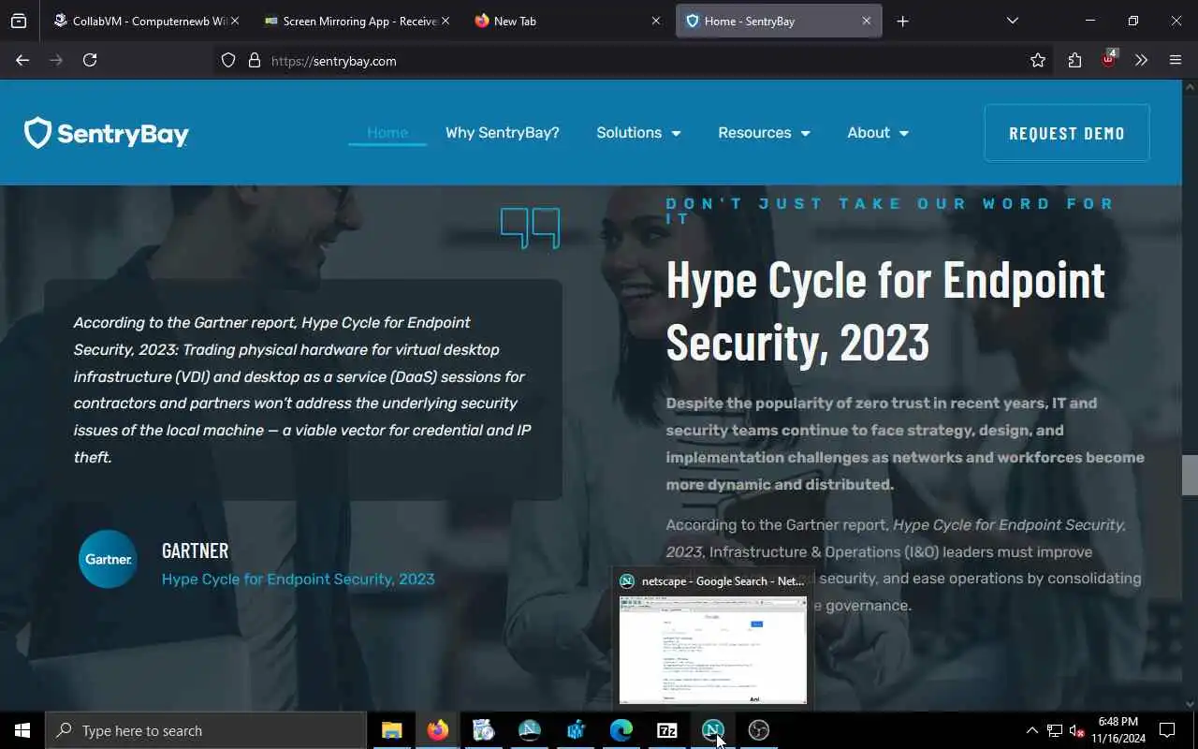Show hidden system tray icons
1198x749 pixels.
click(1032, 730)
